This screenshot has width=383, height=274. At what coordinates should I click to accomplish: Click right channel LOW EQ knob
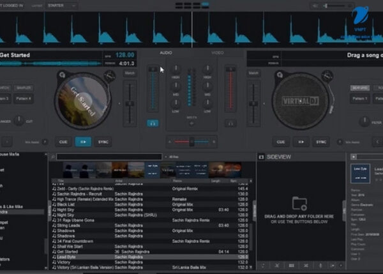[207, 103]
